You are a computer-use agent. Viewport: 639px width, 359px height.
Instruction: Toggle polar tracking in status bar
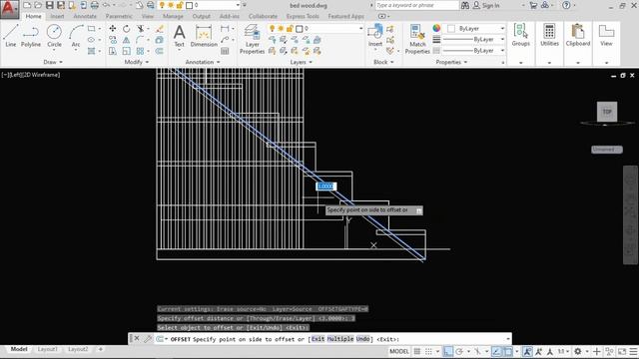click(x=459, y=351)
